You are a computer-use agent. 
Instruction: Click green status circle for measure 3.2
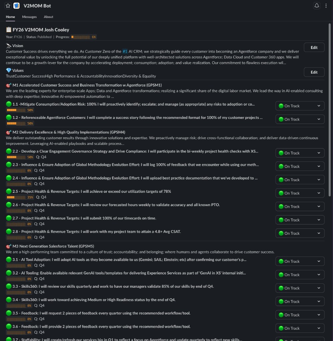[x=9, y=273]
